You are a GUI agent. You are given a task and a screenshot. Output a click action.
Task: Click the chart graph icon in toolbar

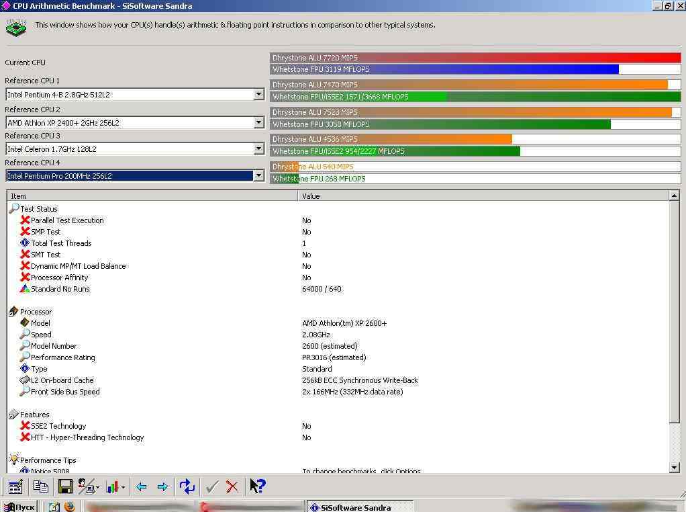[113, 486]
